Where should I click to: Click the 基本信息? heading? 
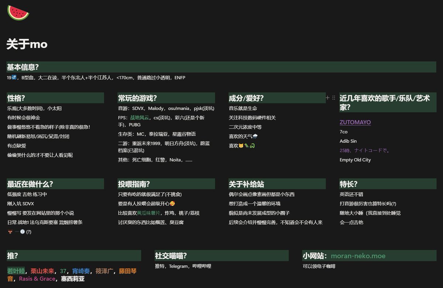[221, 67]
